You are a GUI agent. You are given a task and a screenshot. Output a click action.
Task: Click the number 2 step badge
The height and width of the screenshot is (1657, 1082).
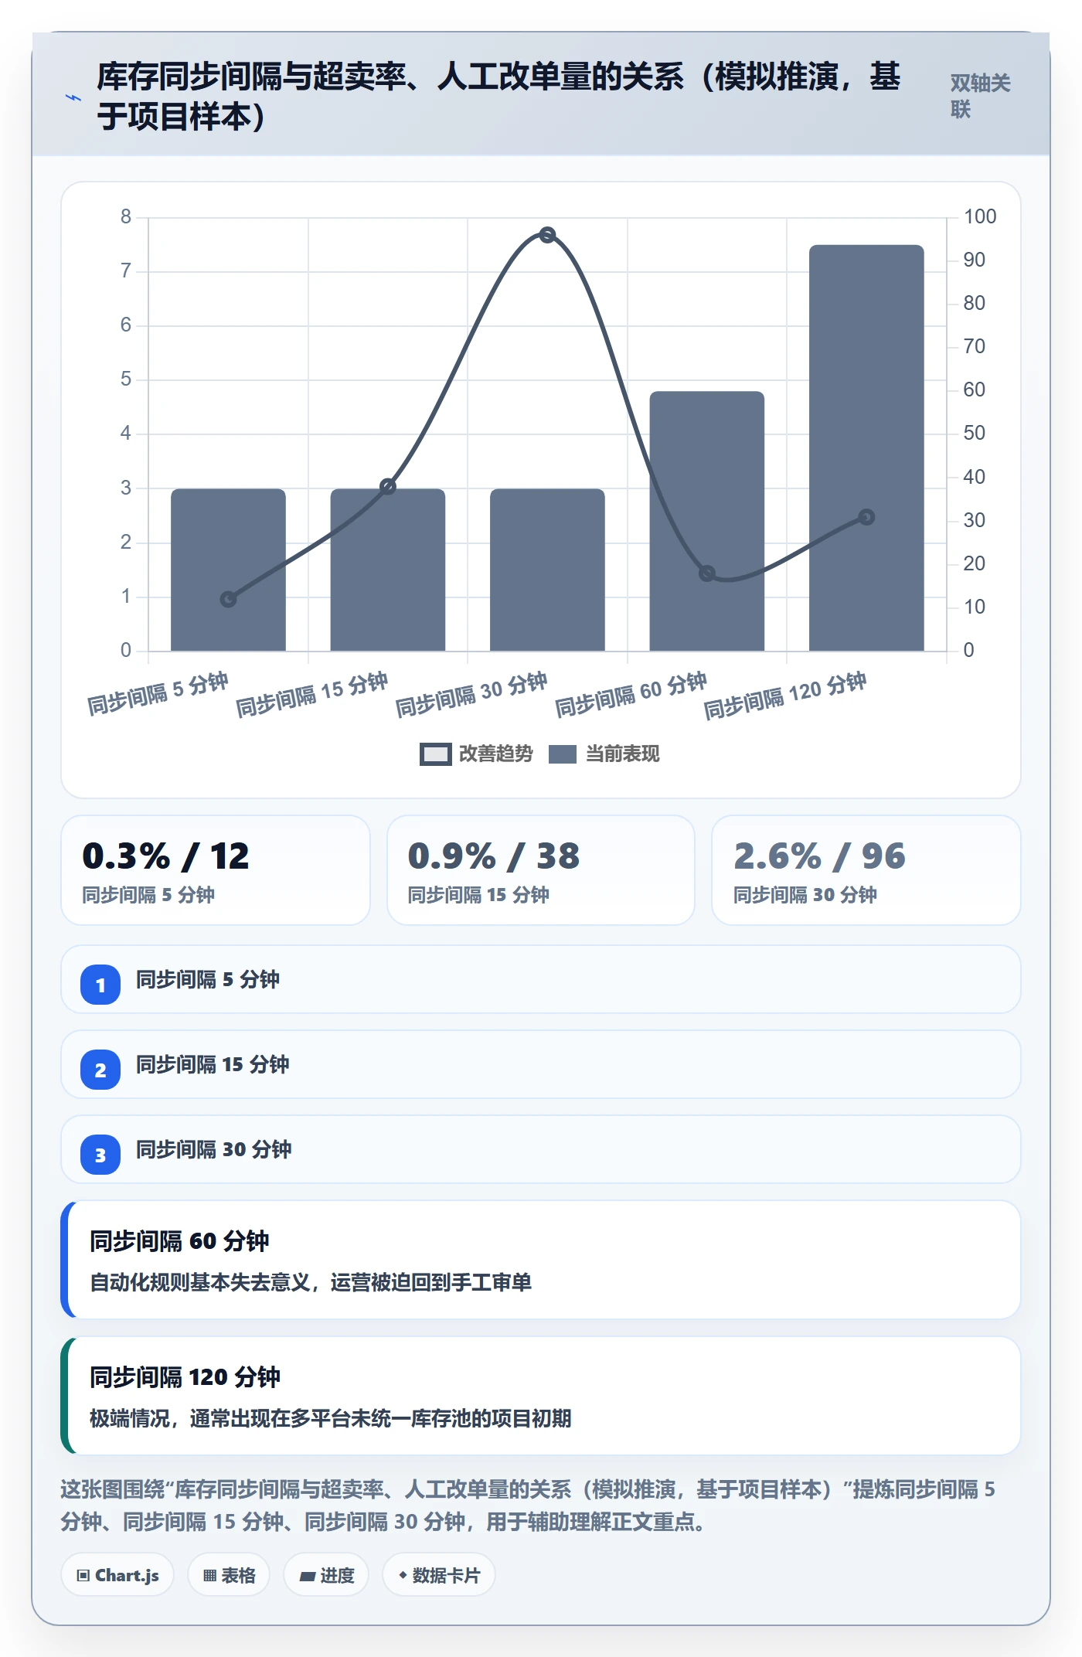pyautogui.click(x=100, y=1070)
